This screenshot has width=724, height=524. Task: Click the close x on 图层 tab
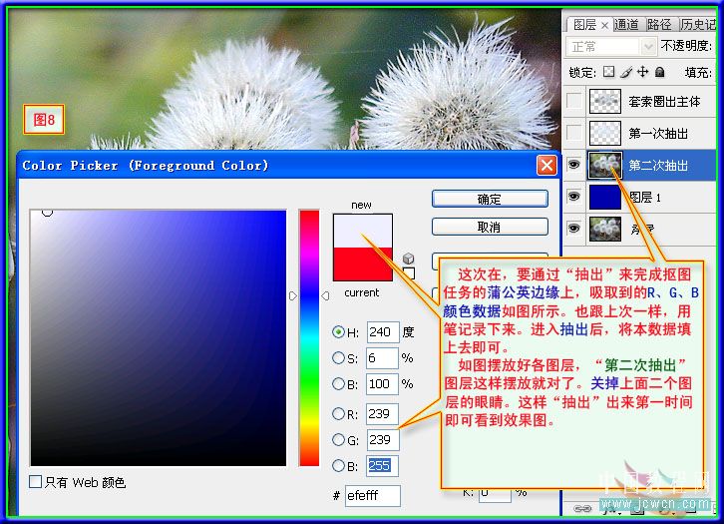[x=604, y=26]
